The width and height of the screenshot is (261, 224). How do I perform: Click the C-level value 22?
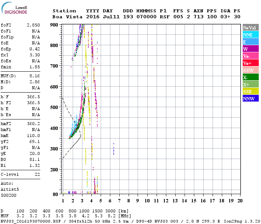(x=37, y=174)
